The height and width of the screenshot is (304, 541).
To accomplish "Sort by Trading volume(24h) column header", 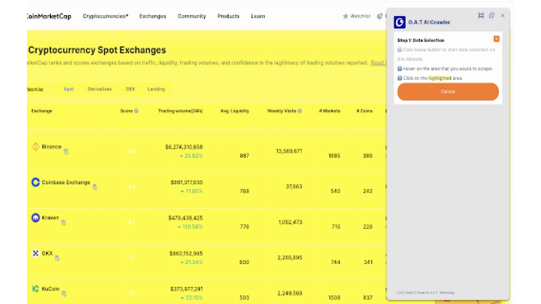I will 180,111.
